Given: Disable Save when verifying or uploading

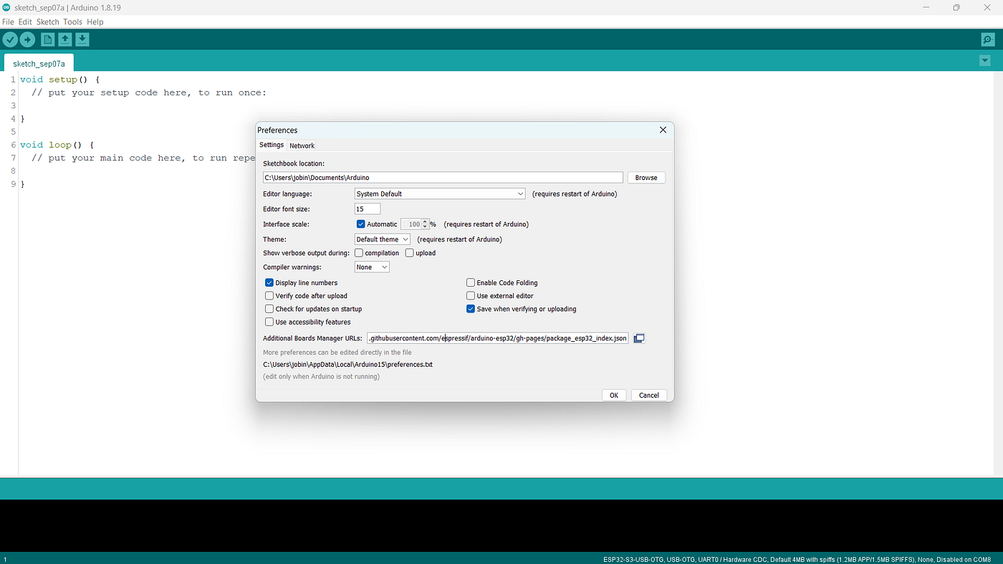Looking at the screenshot, I should (471, 308).
